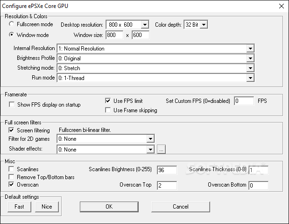This screenshot has height=224, width=289.
Task: Click the Scanlines Brightness input field
Action: click(x=167, y=170)
